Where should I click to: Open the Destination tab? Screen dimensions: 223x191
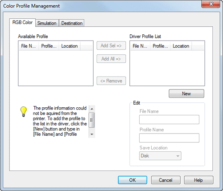[72, 23]
